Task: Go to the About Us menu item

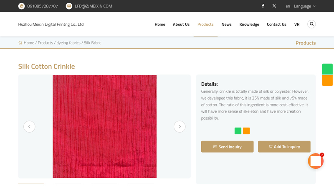Action: [181, 25]
